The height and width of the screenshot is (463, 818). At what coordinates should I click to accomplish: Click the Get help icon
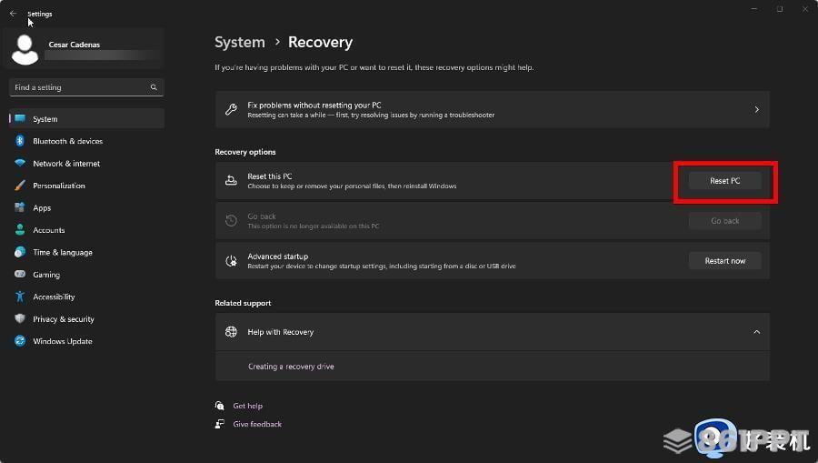pos(220,406)
